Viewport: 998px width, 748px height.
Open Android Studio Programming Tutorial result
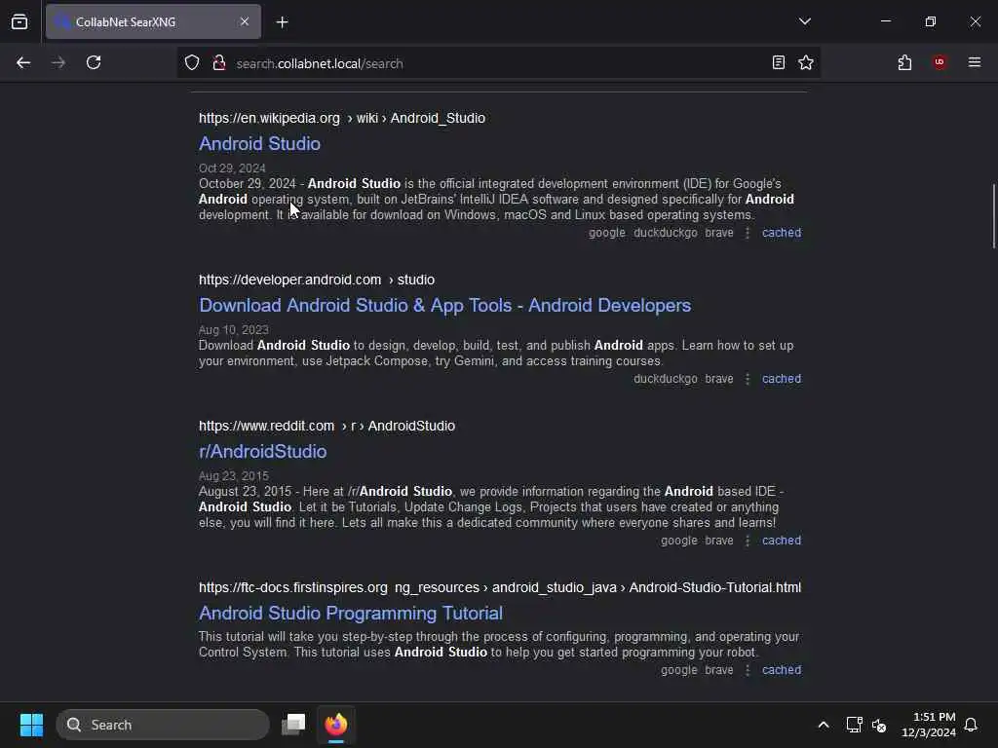click(x=351, y=614)
